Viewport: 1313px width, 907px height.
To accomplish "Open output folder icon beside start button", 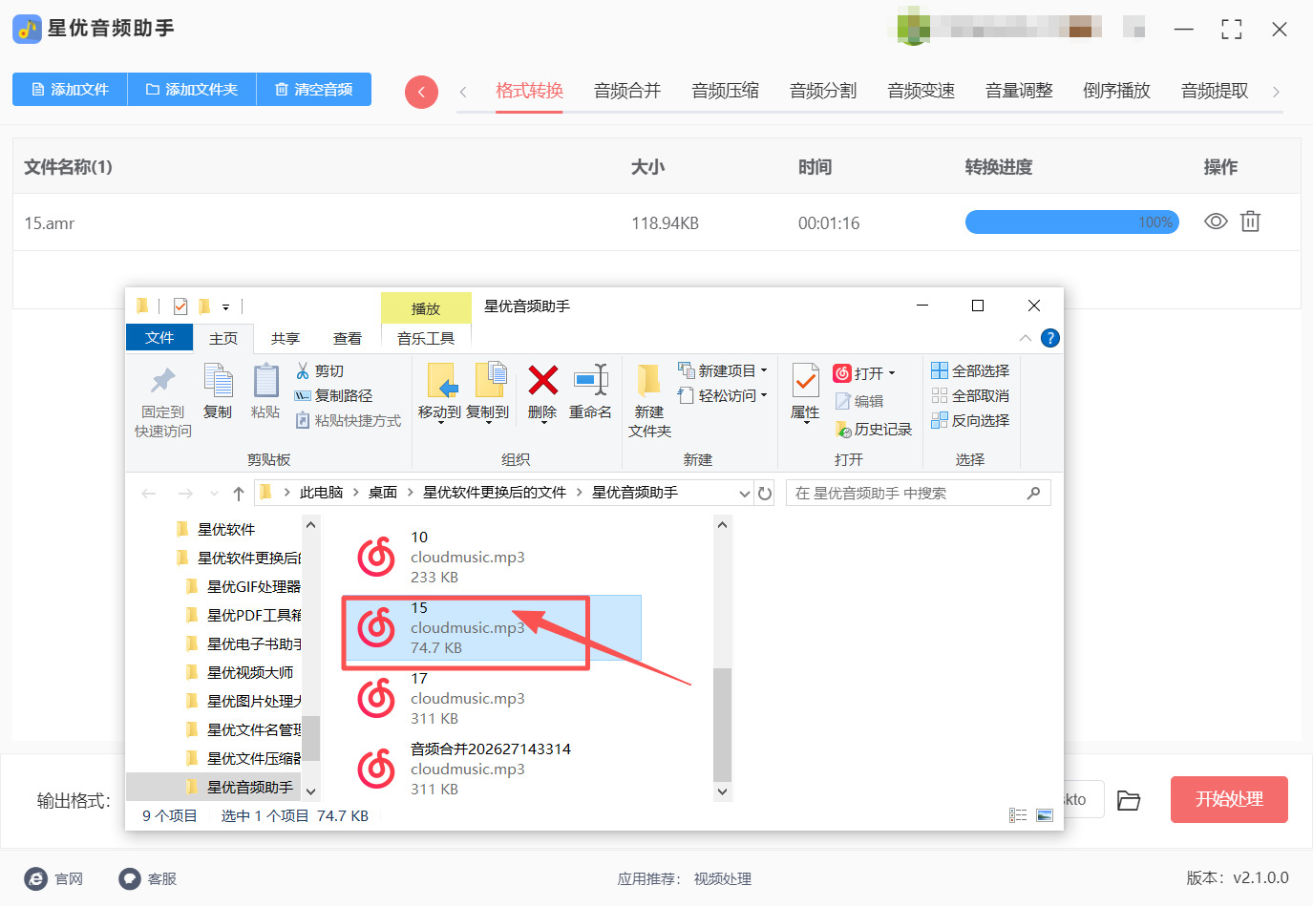I will click(1129, 800).
